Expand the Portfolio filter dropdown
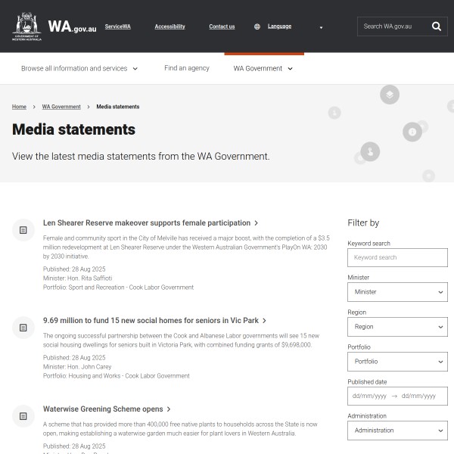This screenshot has width=454, height=454. [397, 362]
